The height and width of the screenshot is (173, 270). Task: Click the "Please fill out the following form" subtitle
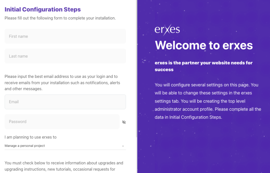(60, 18)
